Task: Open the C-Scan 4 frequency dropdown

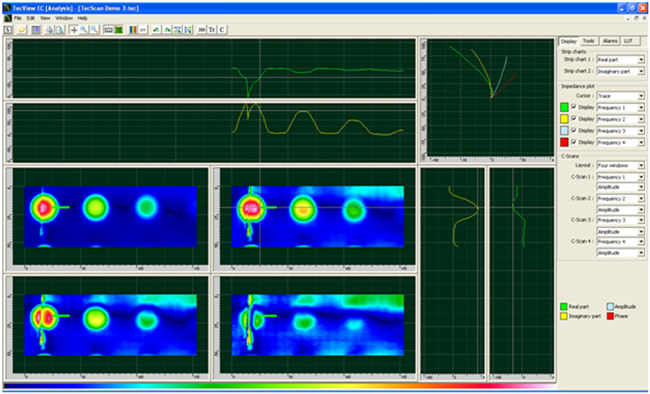Action: [x=621, y=242]
